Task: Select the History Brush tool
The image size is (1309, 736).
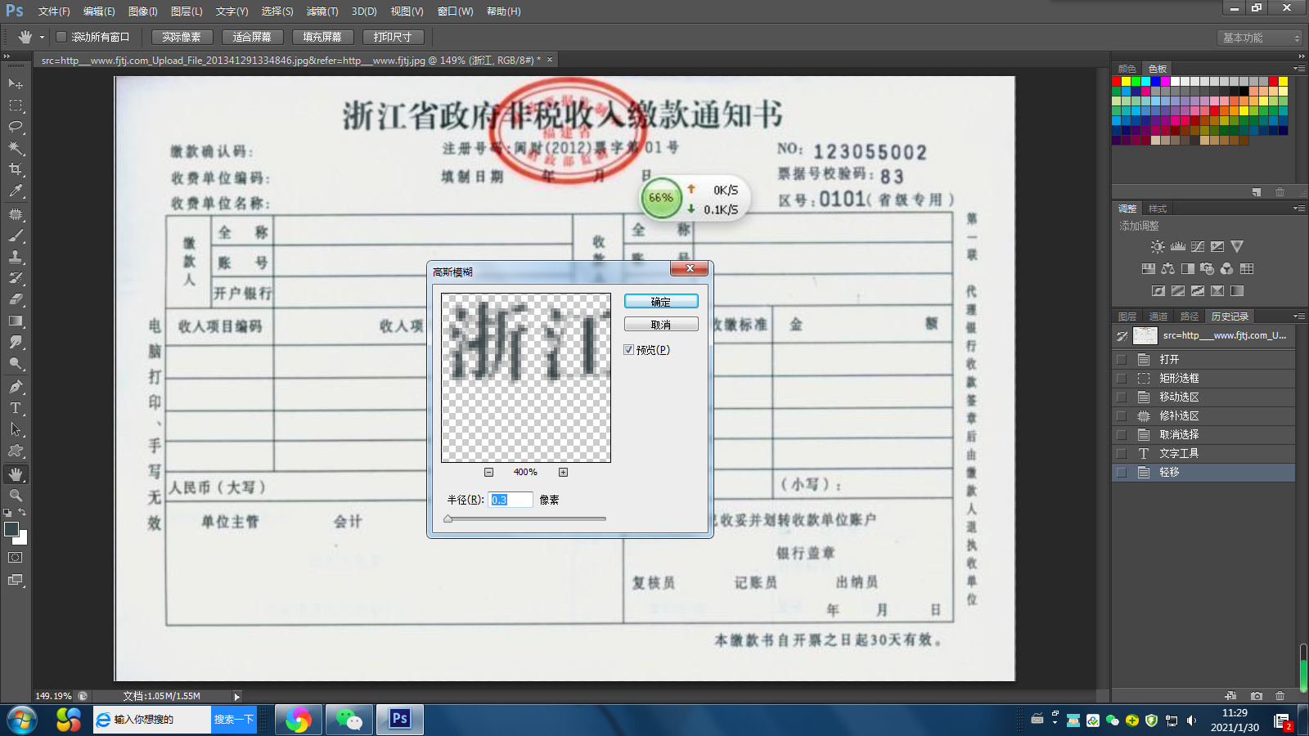Action: (x=16, y=278)
